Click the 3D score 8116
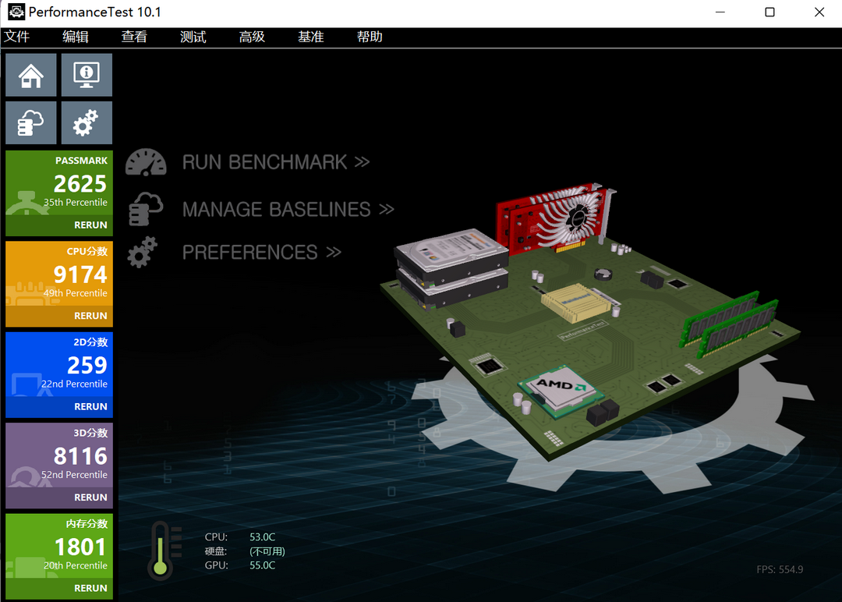The width and height of the screenshot is (842, 602). point(80,456)
